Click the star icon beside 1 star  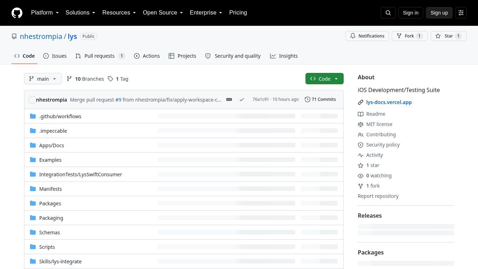pos(361,165)
